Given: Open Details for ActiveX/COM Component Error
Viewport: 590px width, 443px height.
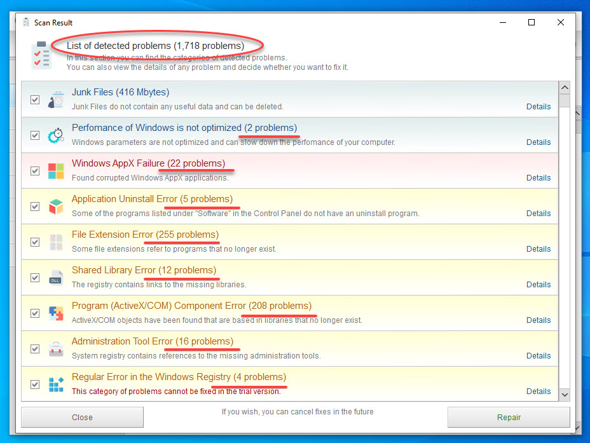Looking at the screenshot, I should coord(539,320).
